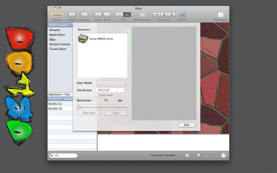This screenshot has width=277, height=173.
Task: Select Amazon category
Action: click(x=60, y=30)
